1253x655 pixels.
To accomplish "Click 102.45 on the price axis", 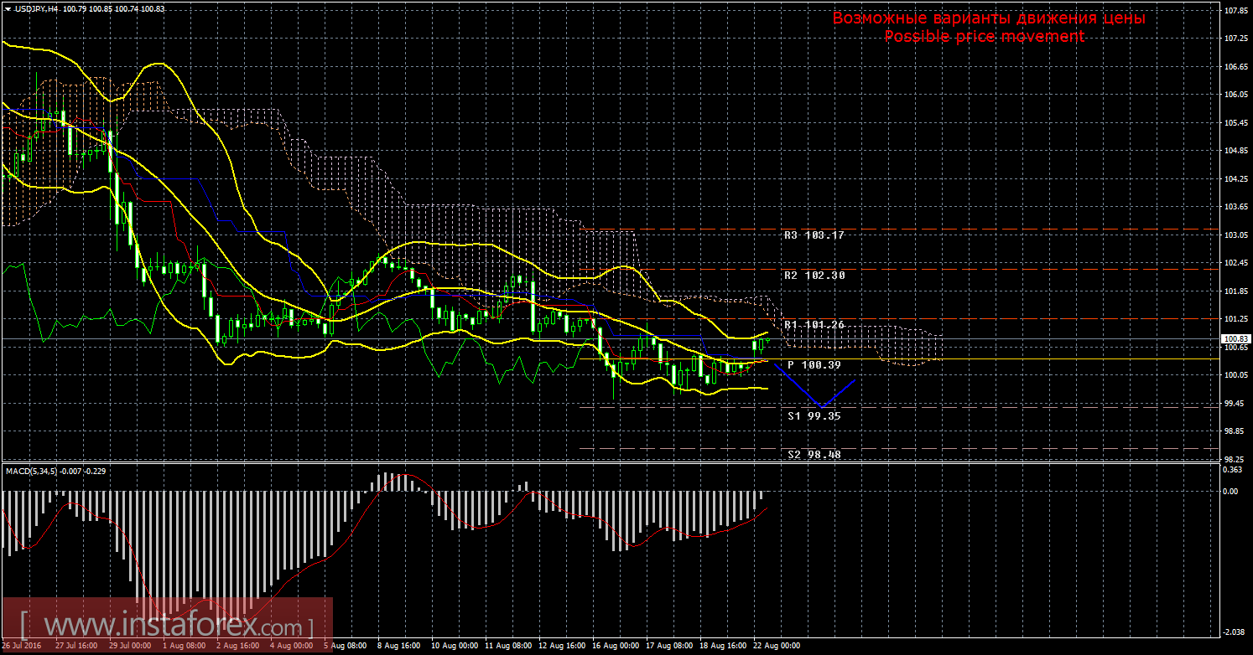I will click(1235, 264).
